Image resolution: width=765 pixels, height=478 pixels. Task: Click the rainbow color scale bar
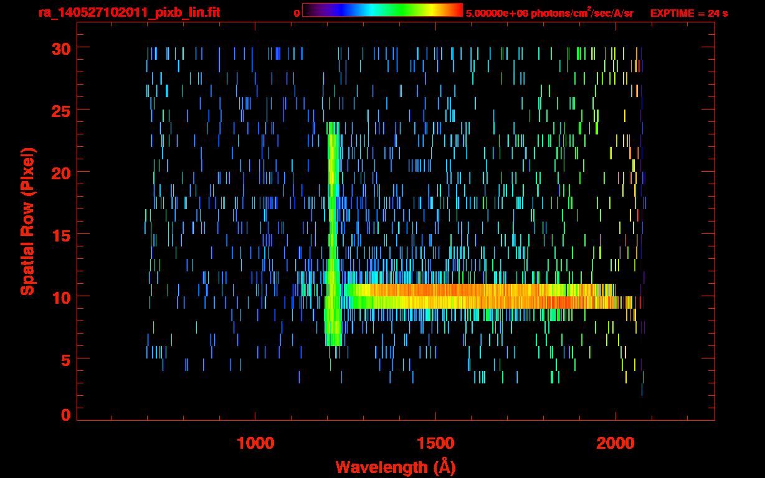click(x=383, y=10)
